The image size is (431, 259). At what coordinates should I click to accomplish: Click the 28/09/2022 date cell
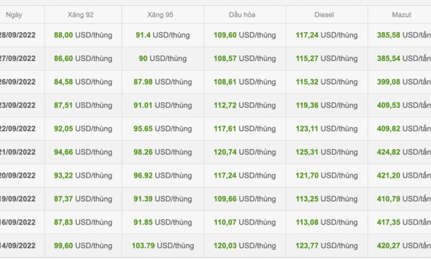pos(18,35)
